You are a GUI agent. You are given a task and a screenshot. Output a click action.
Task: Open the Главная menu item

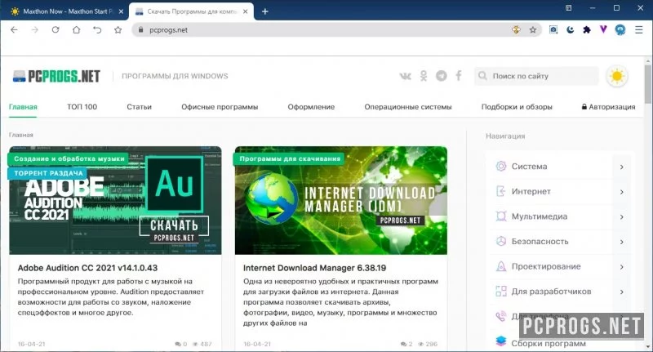click(23, 107)
